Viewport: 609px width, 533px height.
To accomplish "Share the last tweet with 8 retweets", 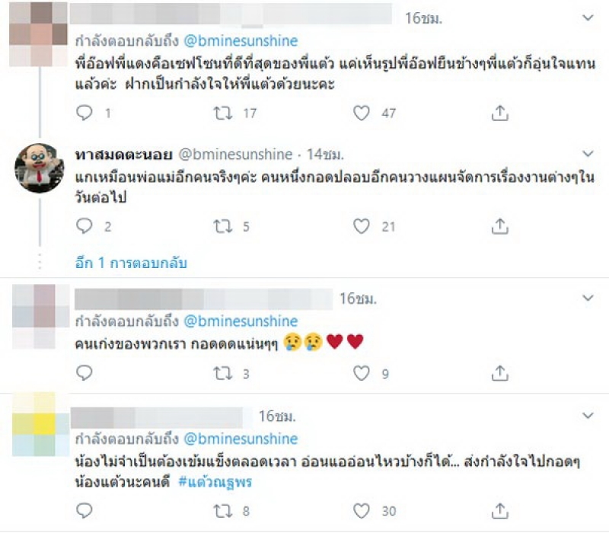I will click(x=500, y=510).
